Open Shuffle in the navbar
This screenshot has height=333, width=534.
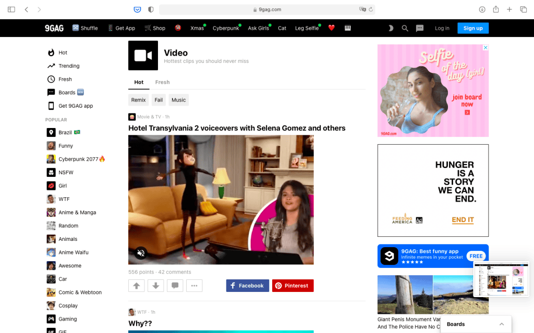(85, 28)
